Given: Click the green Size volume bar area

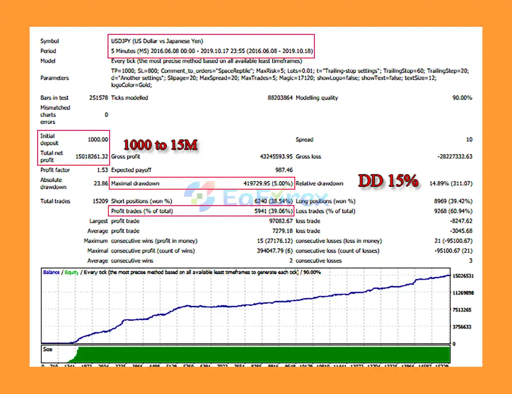Looking at the screenshot, I should [264, 354].
